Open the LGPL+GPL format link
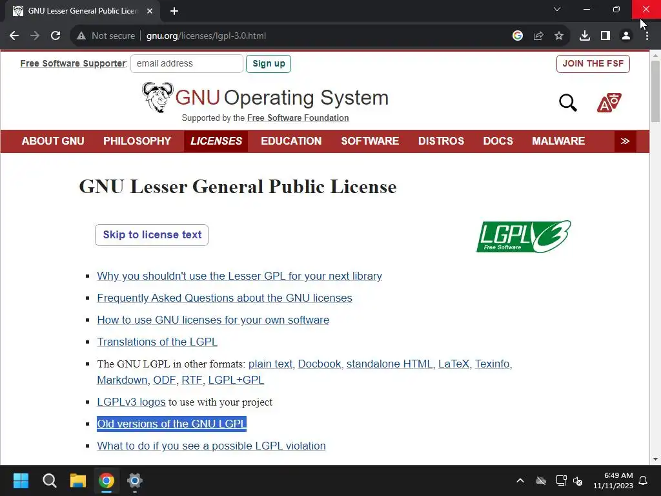The height and width of the screenshot is (496, 661). tap(236, 380)
